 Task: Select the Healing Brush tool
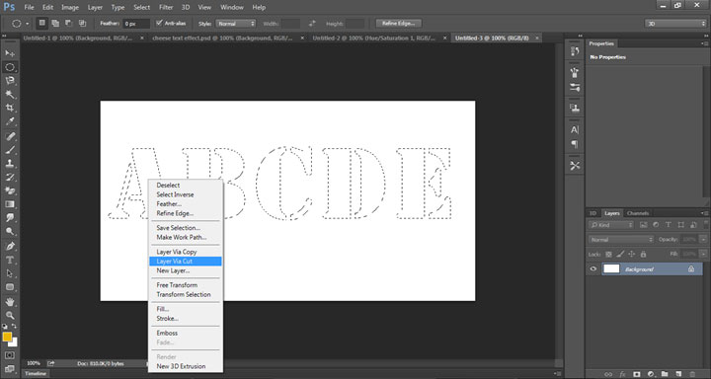tap(10, 136)
